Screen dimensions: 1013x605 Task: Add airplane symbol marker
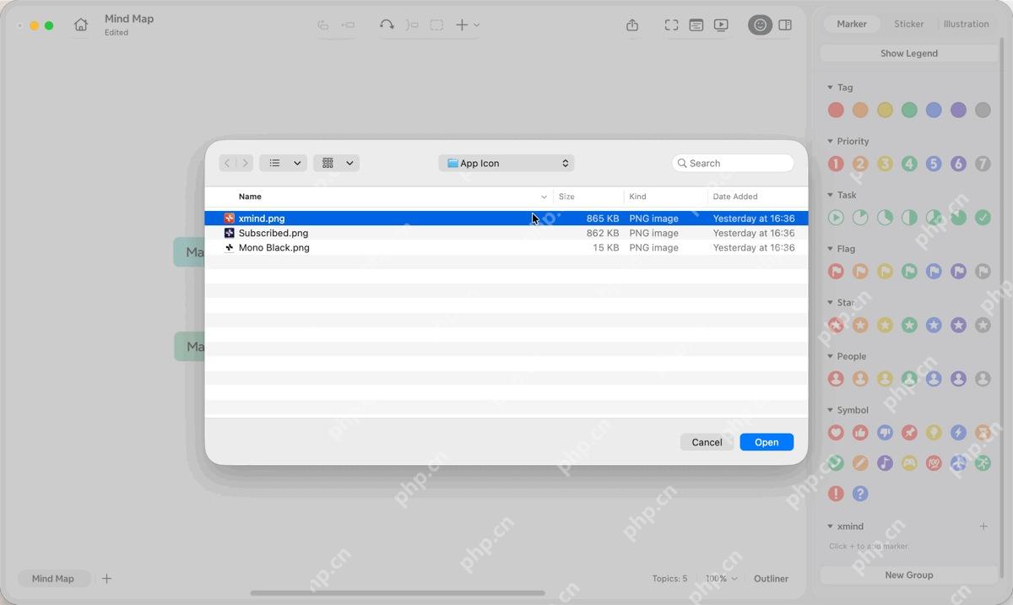[958, 463]
